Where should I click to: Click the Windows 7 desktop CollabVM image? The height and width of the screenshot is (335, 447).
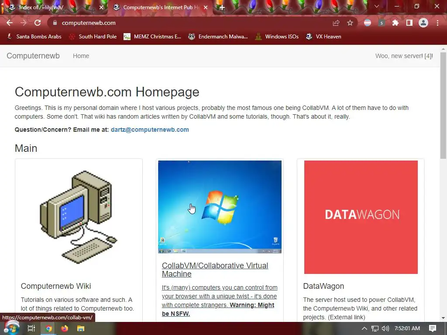(220, 207)
